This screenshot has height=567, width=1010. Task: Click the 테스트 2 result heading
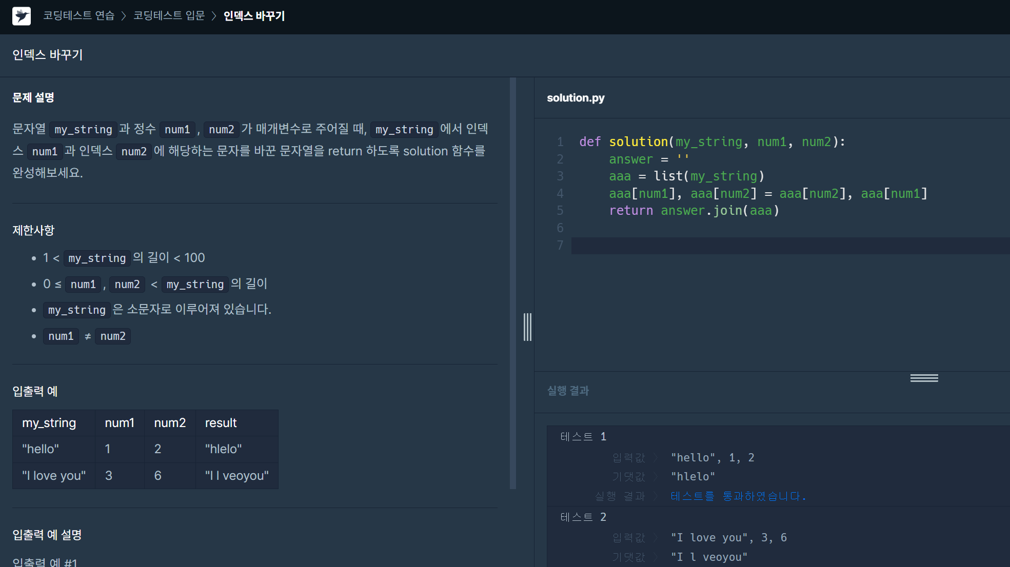(x=583, y=517)
